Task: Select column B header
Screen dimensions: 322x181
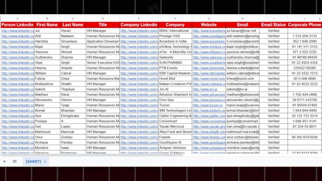Action: tap(47, 18)
